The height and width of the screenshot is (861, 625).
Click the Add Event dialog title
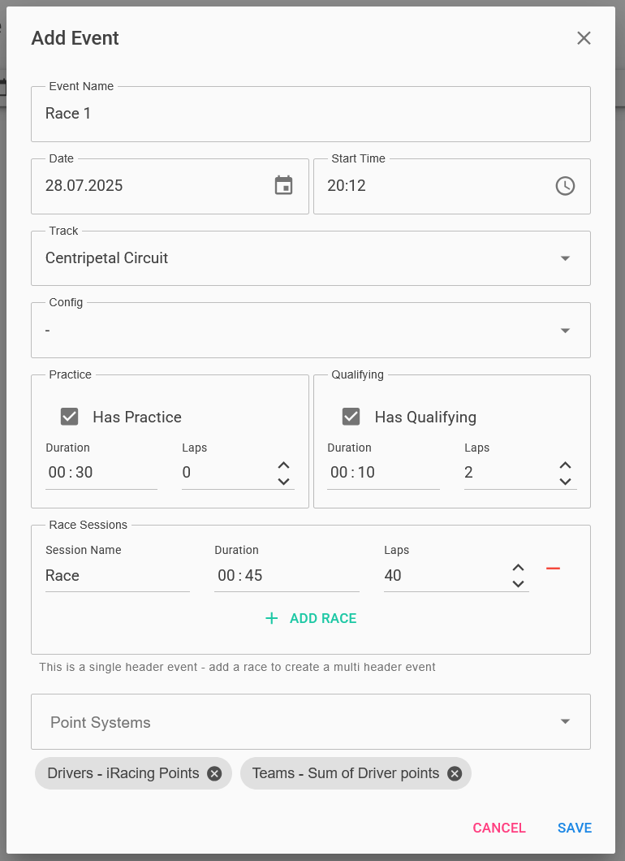coord(75,38)
